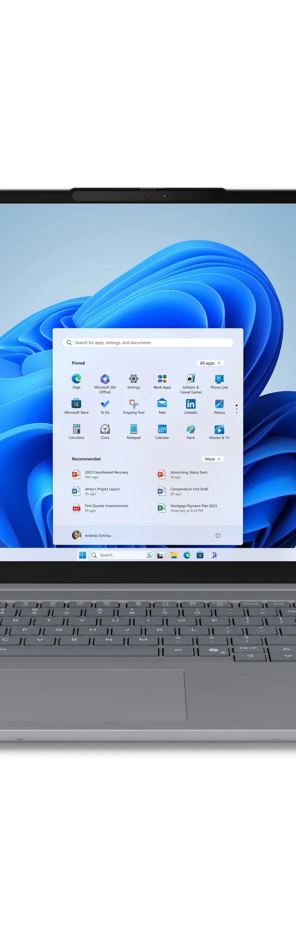Open Bing chat icon in taskbar search
The image size is (296, 926).
click(149, 555)
